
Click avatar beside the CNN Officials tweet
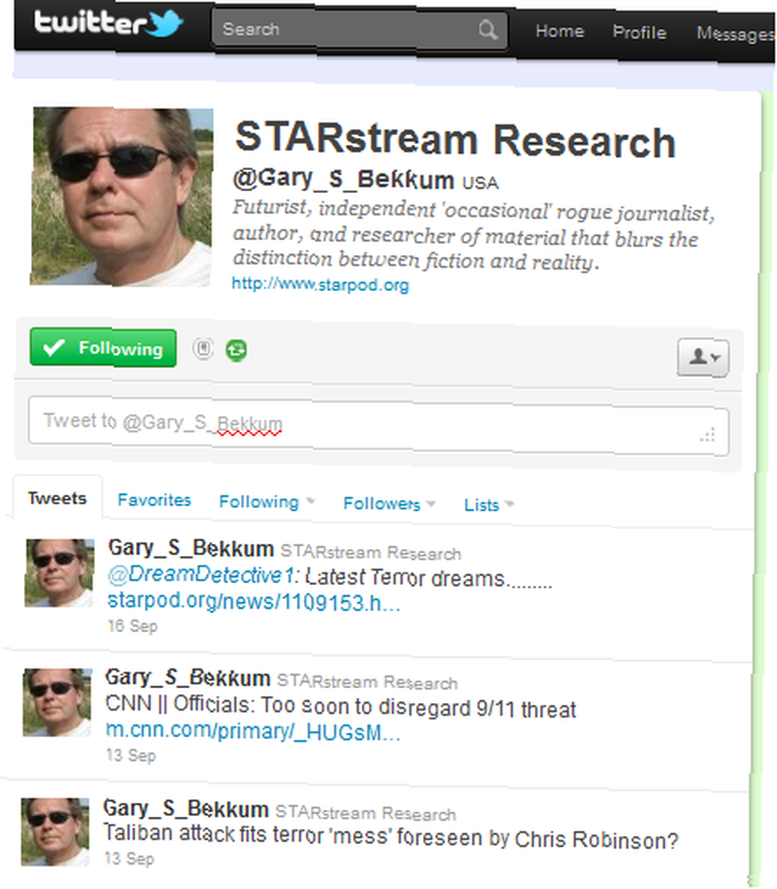click(57, 702)
